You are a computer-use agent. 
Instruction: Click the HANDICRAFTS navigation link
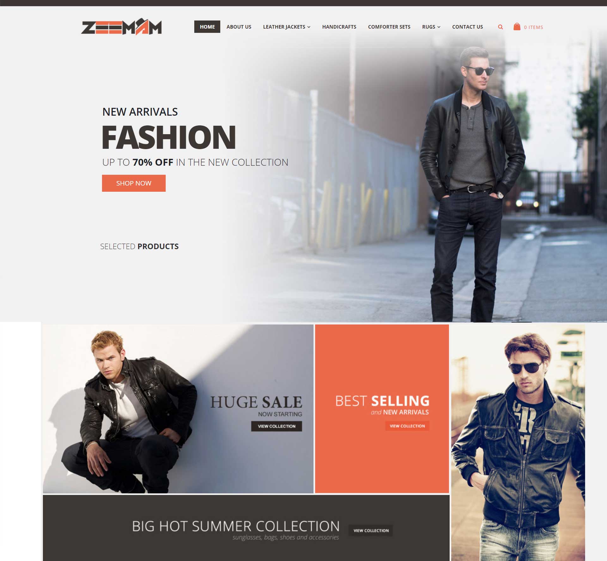339,27
